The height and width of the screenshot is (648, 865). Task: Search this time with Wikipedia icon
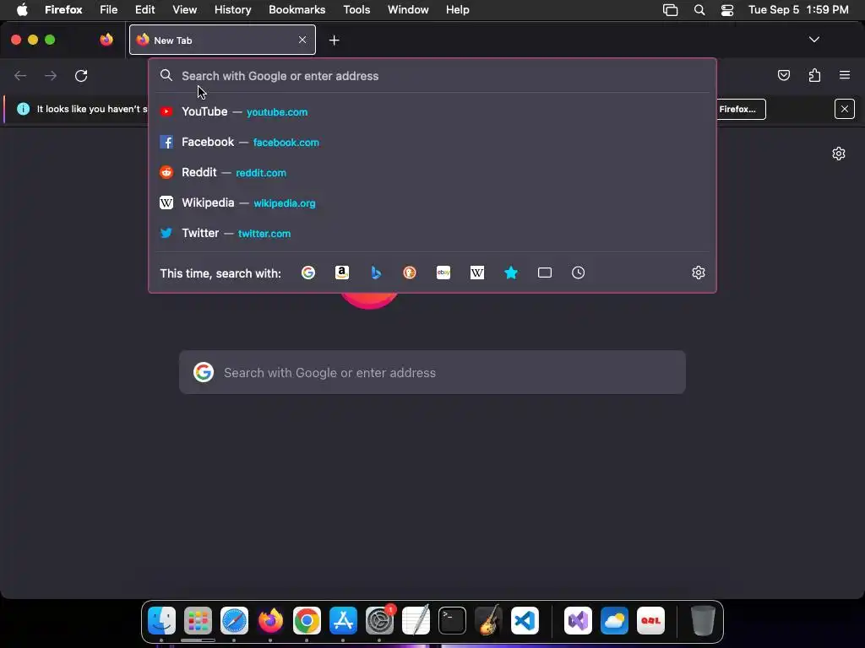(x=477, y=273)
